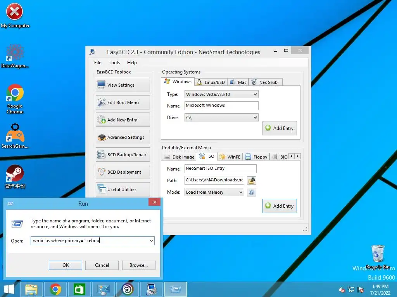Close the Run dialog
Image resolution: width=397 pixels, height=297 pixels.
tap(154, 202)
